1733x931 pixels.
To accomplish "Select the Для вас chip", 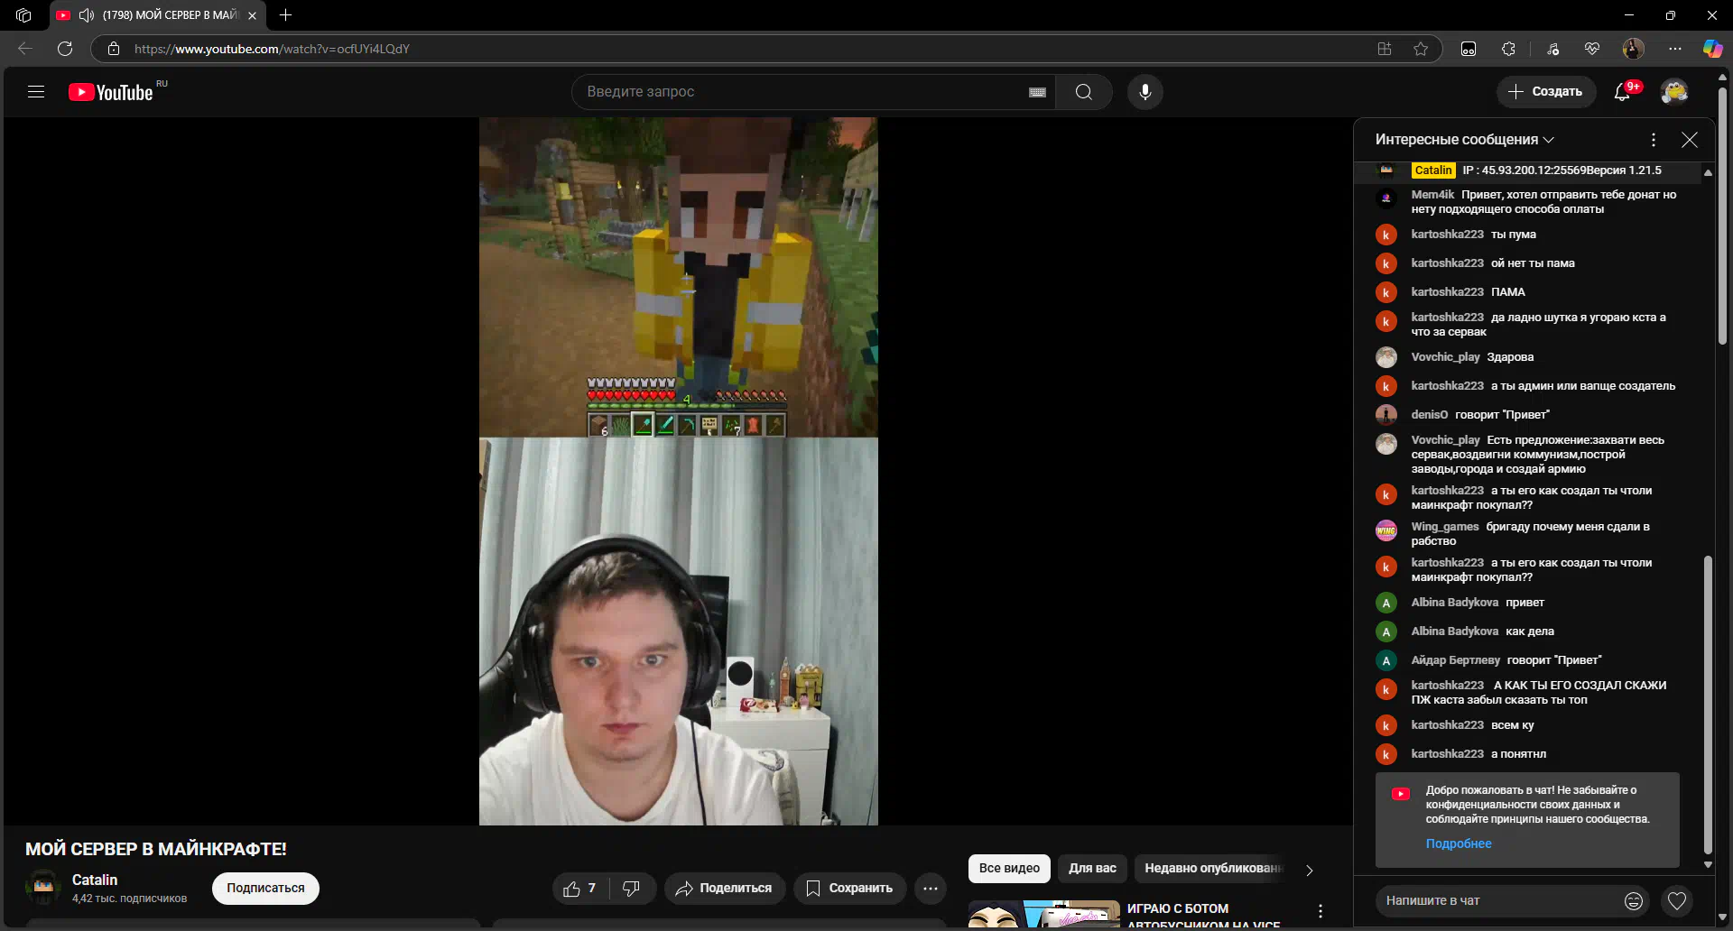I will point(1092,869).
